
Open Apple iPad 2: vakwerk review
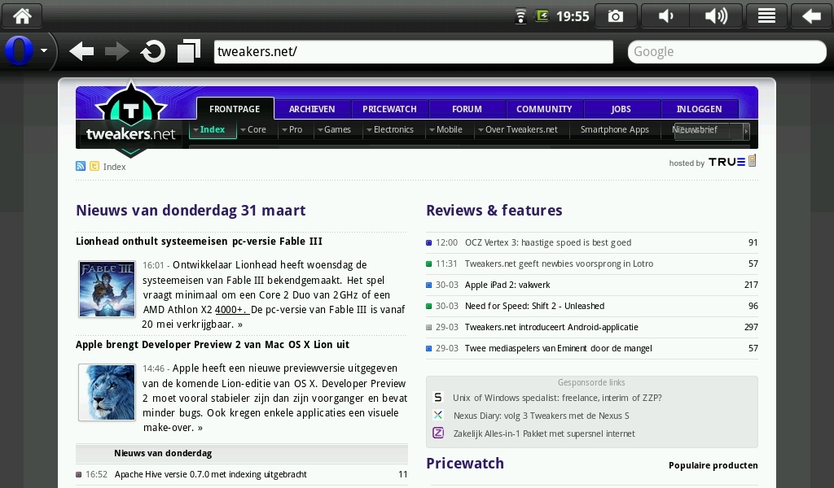[x=507, y=285]
